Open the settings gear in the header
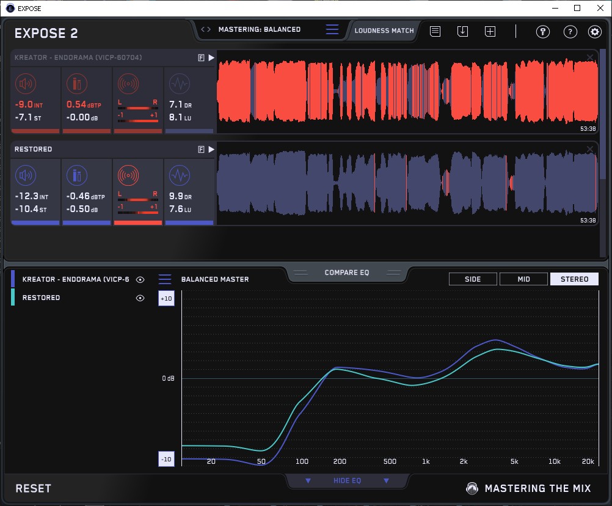612x506 pixels. tap(594, 32)
